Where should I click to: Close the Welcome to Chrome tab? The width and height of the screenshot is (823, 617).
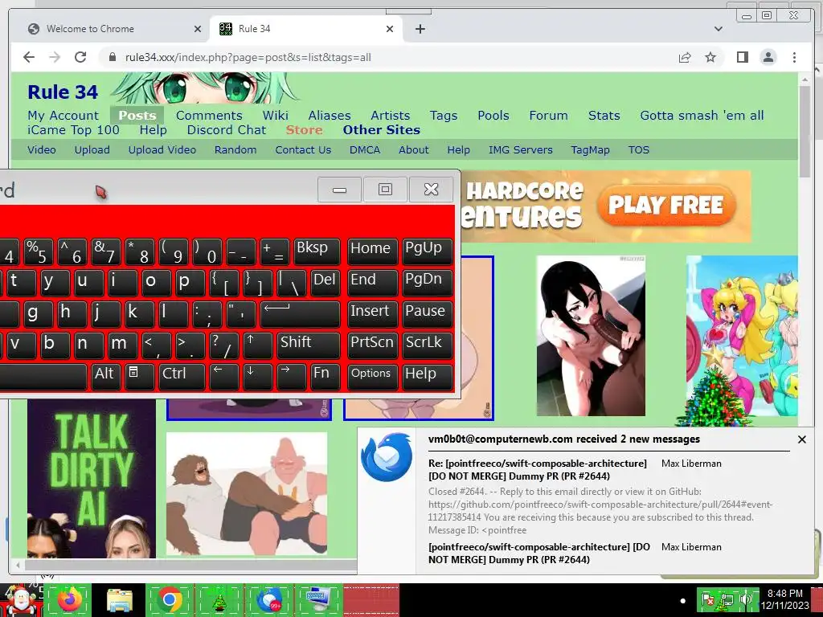click(x=198, y=29)
